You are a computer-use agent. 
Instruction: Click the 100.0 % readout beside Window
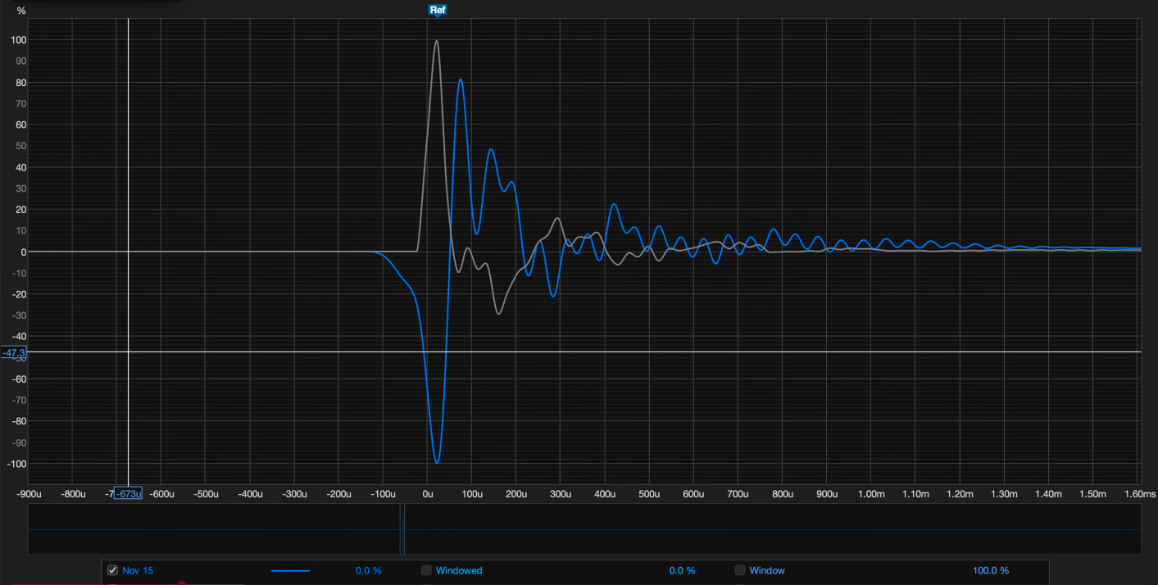coord(991,570)
